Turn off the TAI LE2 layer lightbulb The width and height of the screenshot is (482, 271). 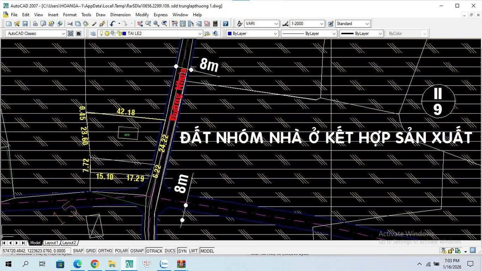click(102, 33)
